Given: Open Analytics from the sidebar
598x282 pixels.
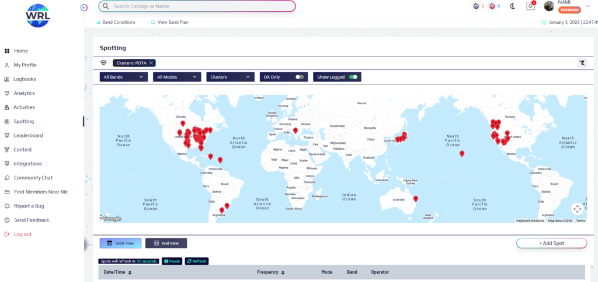Looking at the screenshot, I should [24, 93].
